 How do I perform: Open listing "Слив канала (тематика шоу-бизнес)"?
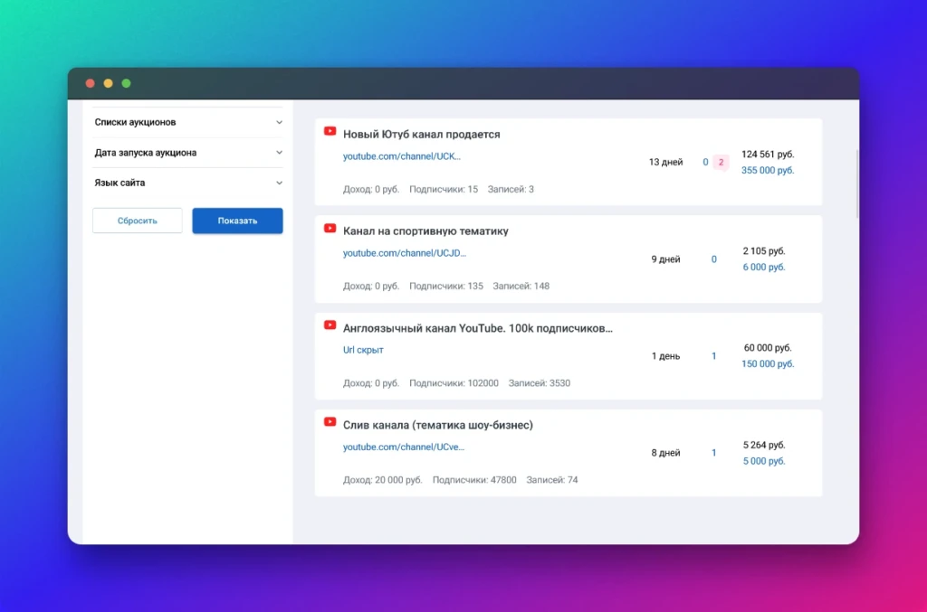tap(438, 425)
